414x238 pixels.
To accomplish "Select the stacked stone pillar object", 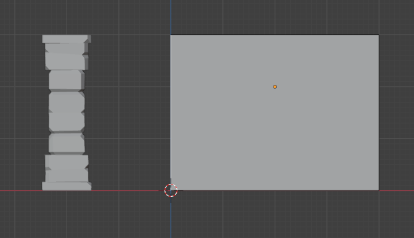I will 67,113.
